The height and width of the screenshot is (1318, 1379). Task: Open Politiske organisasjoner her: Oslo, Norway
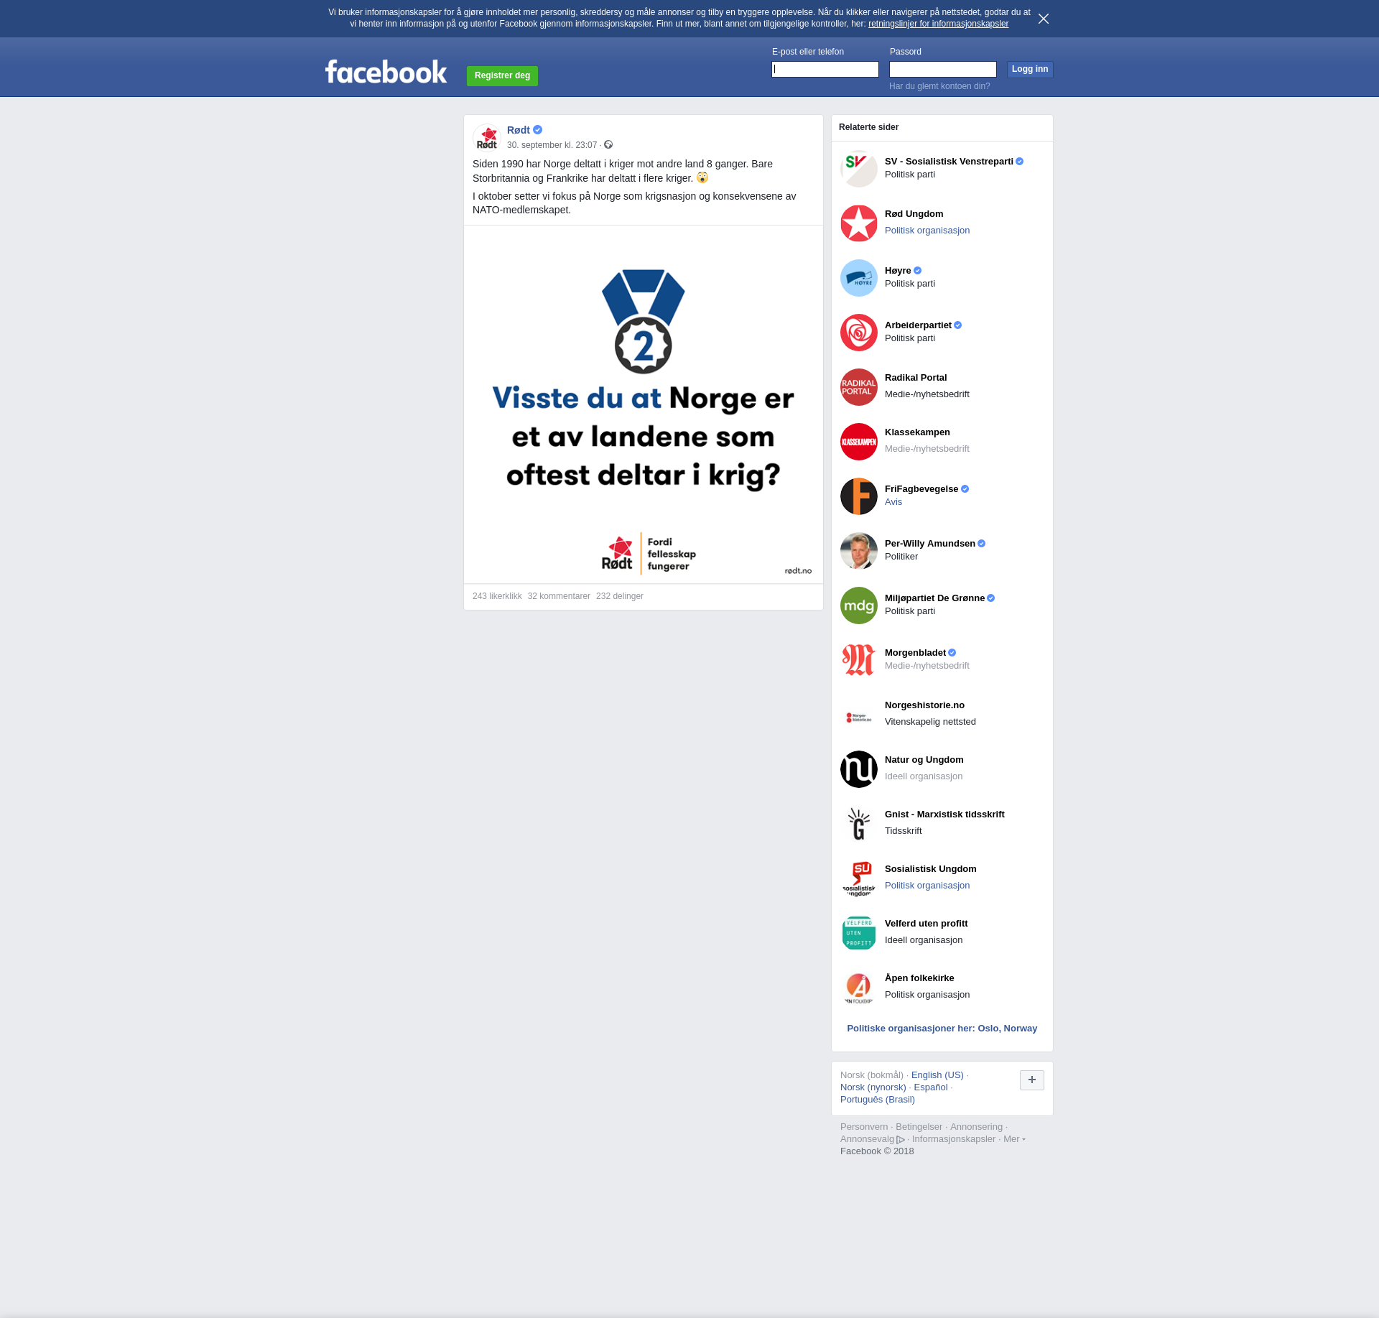942,1029
